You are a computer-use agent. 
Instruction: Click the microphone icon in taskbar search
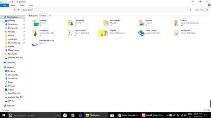pyautogui.click(x=58, y=115)
